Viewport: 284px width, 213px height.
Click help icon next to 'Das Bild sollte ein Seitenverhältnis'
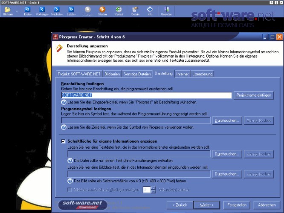[x=70, y=181]
